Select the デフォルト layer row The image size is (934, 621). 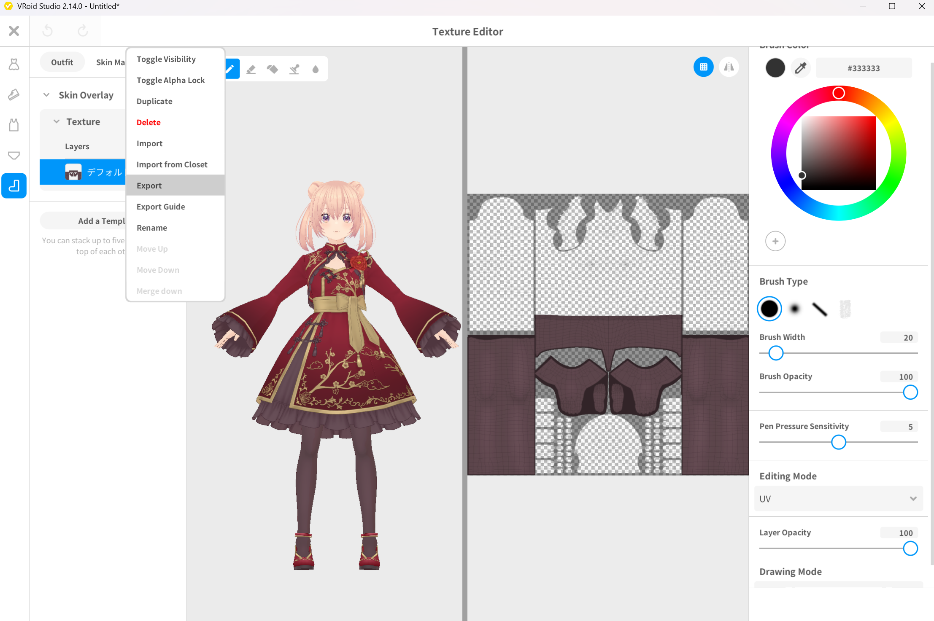pyautogui.click(x=83, y=172)
